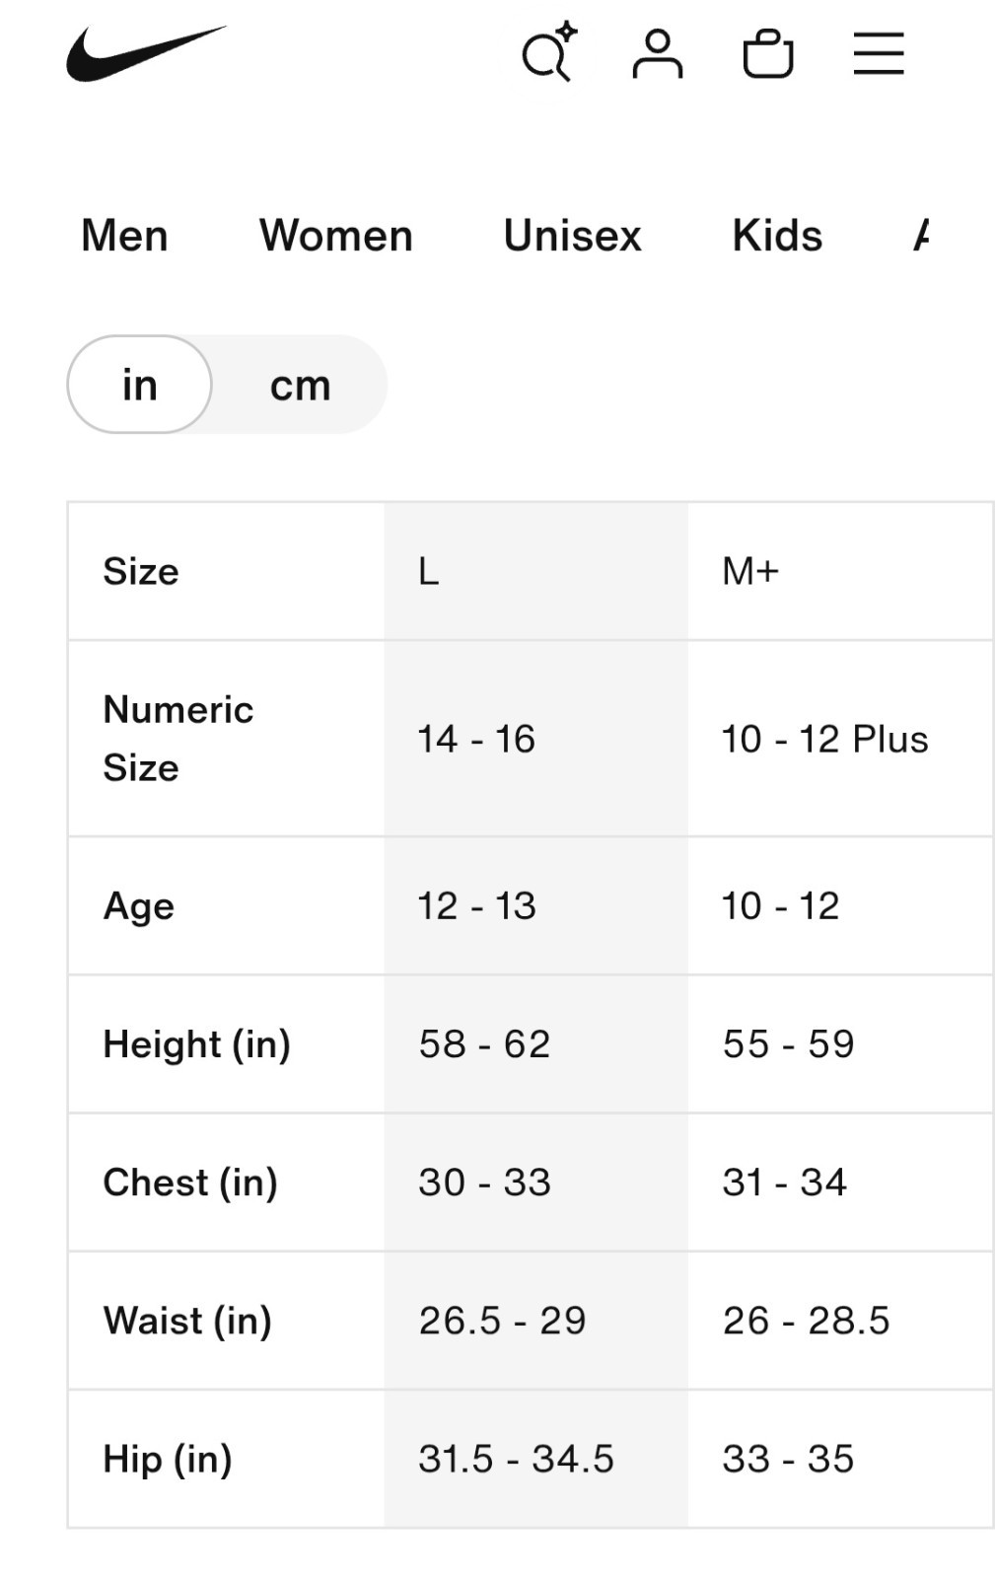The image size is (995, 1578).
Task: Click the Nike swoosh logo
Action: click(x=146, y=53)
